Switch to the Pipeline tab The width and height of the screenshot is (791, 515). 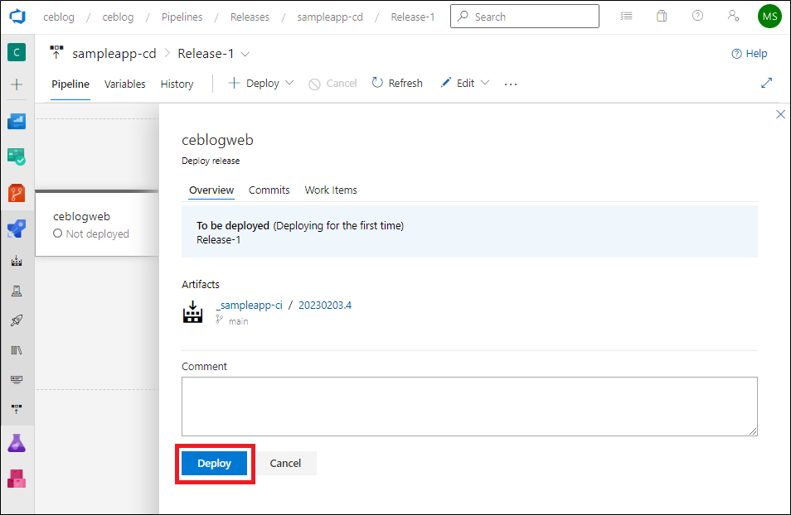pos(70,84)
